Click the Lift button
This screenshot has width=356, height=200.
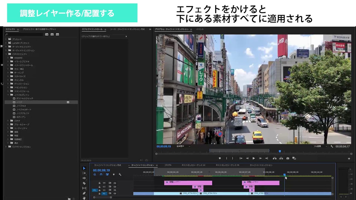click(275, 158)
